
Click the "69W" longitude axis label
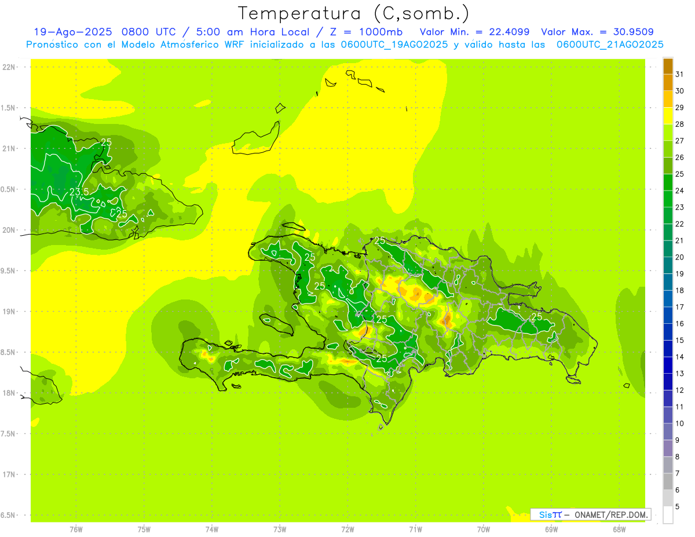click(x=551, y=529)
